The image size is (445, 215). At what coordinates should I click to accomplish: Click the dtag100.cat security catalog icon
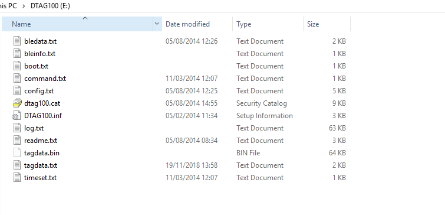(17, 103)
